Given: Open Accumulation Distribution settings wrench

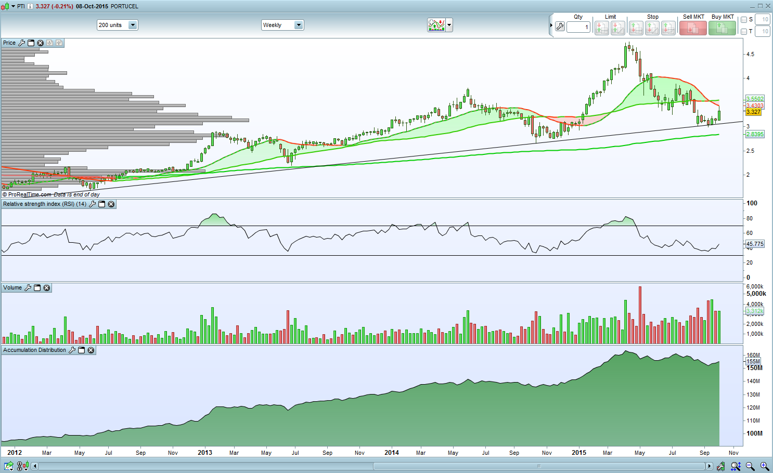Looking at the screenshot, I should pyautogui.click(x=72, y=350).
